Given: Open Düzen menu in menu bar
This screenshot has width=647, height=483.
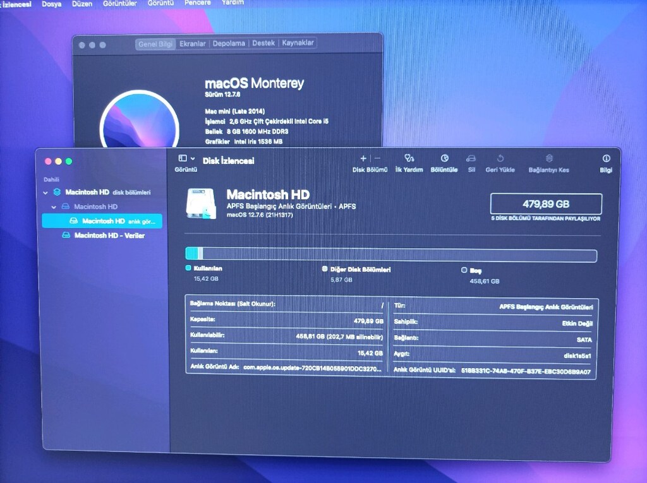Looking at the screenshot, I should pos(82,4).
